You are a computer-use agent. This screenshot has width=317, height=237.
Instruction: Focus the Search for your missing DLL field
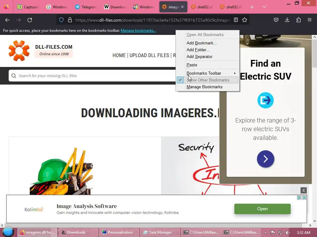pyautogui.click(x=92, y=76)
